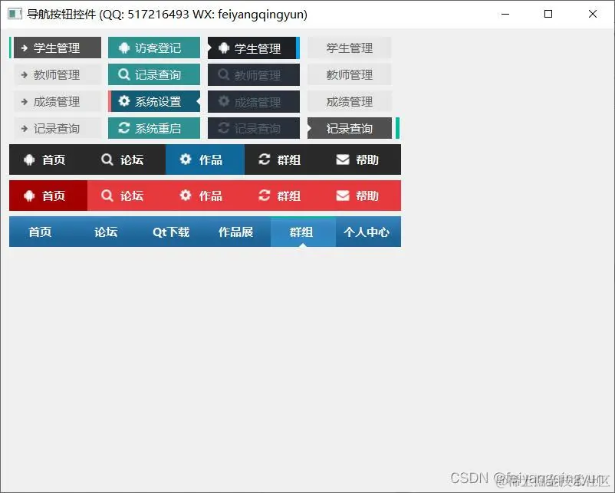Switch to the 群组 tab on blue navbar
This screenshot has height=493, width=615.
pos(303,232)
